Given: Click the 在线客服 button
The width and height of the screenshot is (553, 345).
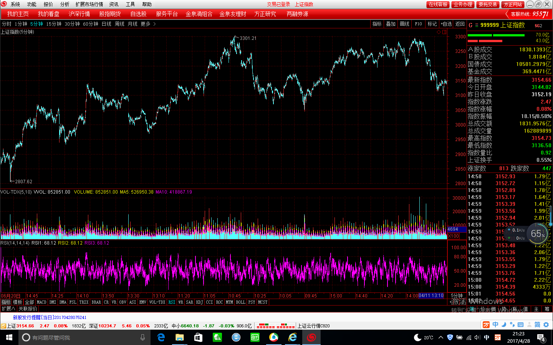Looking at the screenshot, I should click(x=438, y=4).
